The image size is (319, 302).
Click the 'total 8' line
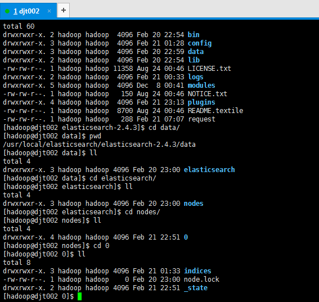point(17,263)
